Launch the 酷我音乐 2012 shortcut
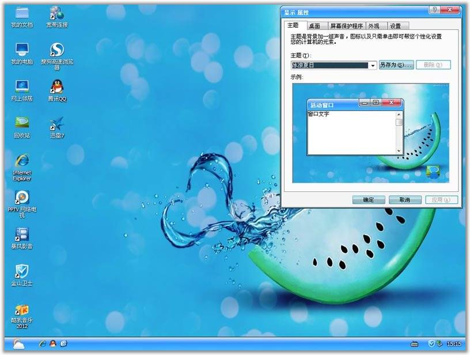This screenshot has width=470, height=355. [x=22, y=316]
